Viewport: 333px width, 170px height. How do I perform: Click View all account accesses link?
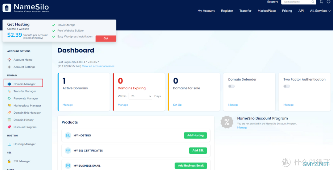point(98,66)
